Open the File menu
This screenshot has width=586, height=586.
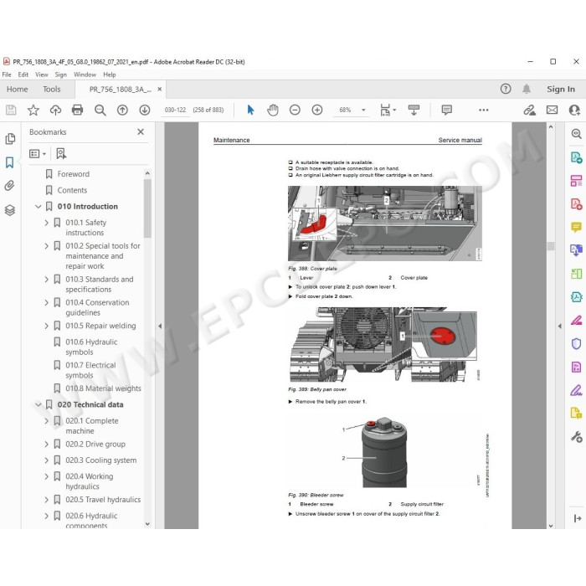[7, 75]
